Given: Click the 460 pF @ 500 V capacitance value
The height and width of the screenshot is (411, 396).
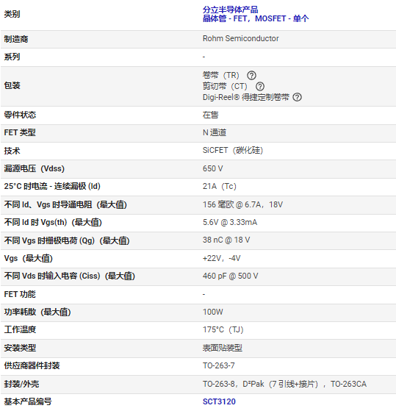Looking at the screenshot, I should 230,276.
